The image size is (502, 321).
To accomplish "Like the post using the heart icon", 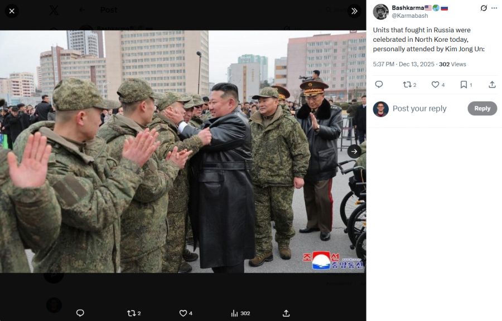I will [436, 84].
